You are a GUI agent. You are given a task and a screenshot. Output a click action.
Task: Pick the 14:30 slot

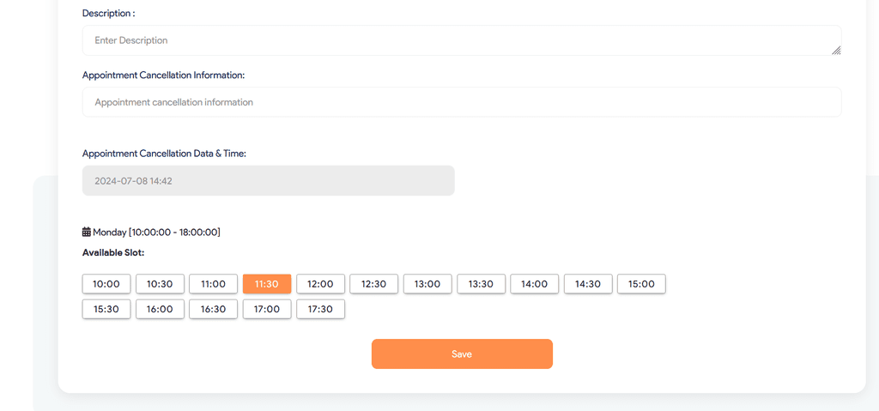[x=588, y=284]
